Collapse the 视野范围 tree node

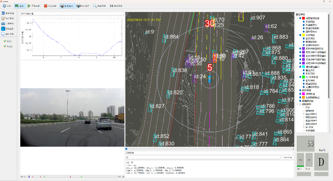(297, 104)
